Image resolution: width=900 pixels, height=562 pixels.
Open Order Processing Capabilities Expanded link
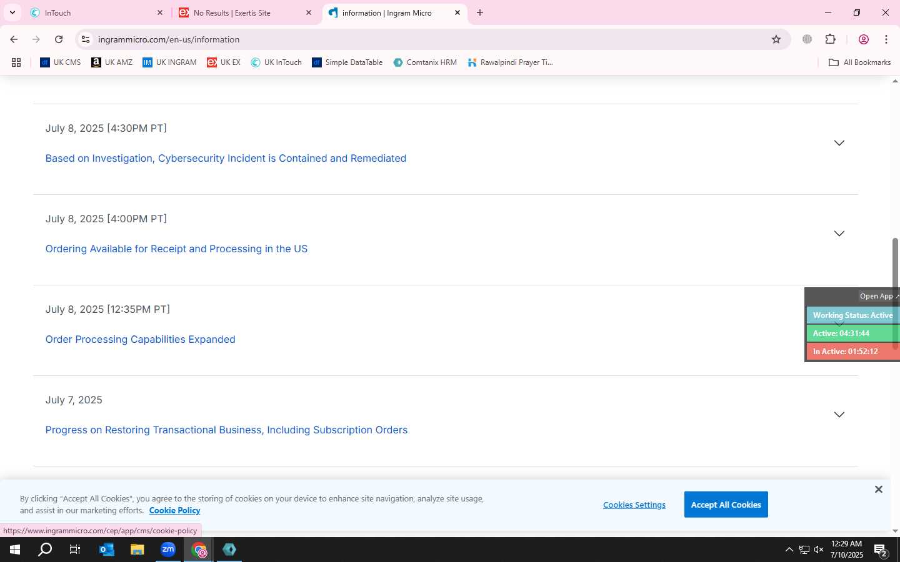click(x=140, y=340)
